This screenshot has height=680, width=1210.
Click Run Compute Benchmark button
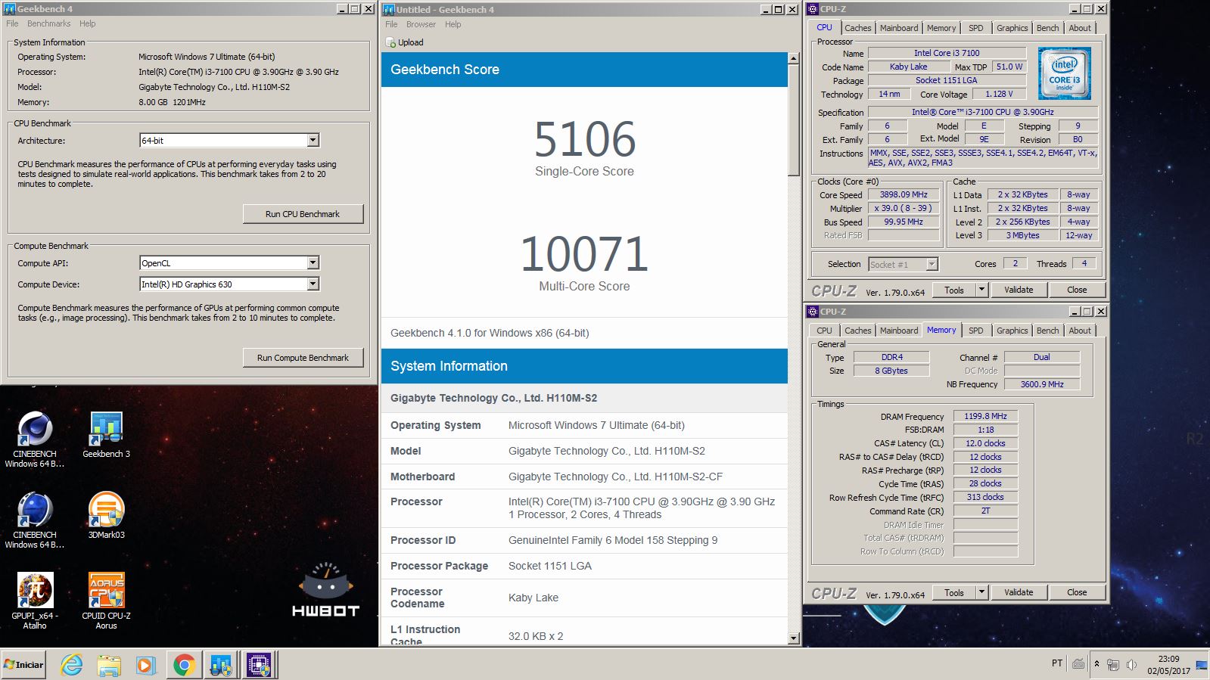click(x=303, y=358)
